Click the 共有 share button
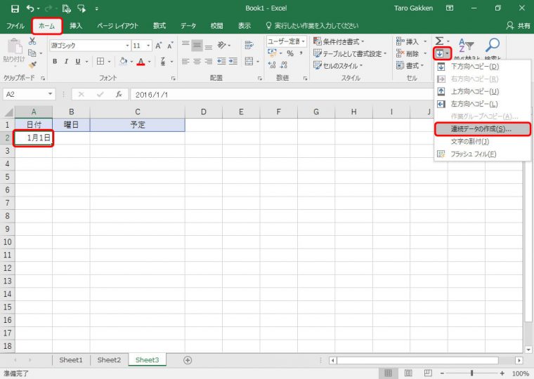The width and height of the screenshot is (534, 379). coord(519,25)
